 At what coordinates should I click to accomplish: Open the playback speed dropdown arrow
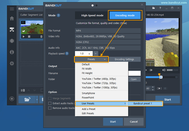pyautogui.click(x=96, y=53)
